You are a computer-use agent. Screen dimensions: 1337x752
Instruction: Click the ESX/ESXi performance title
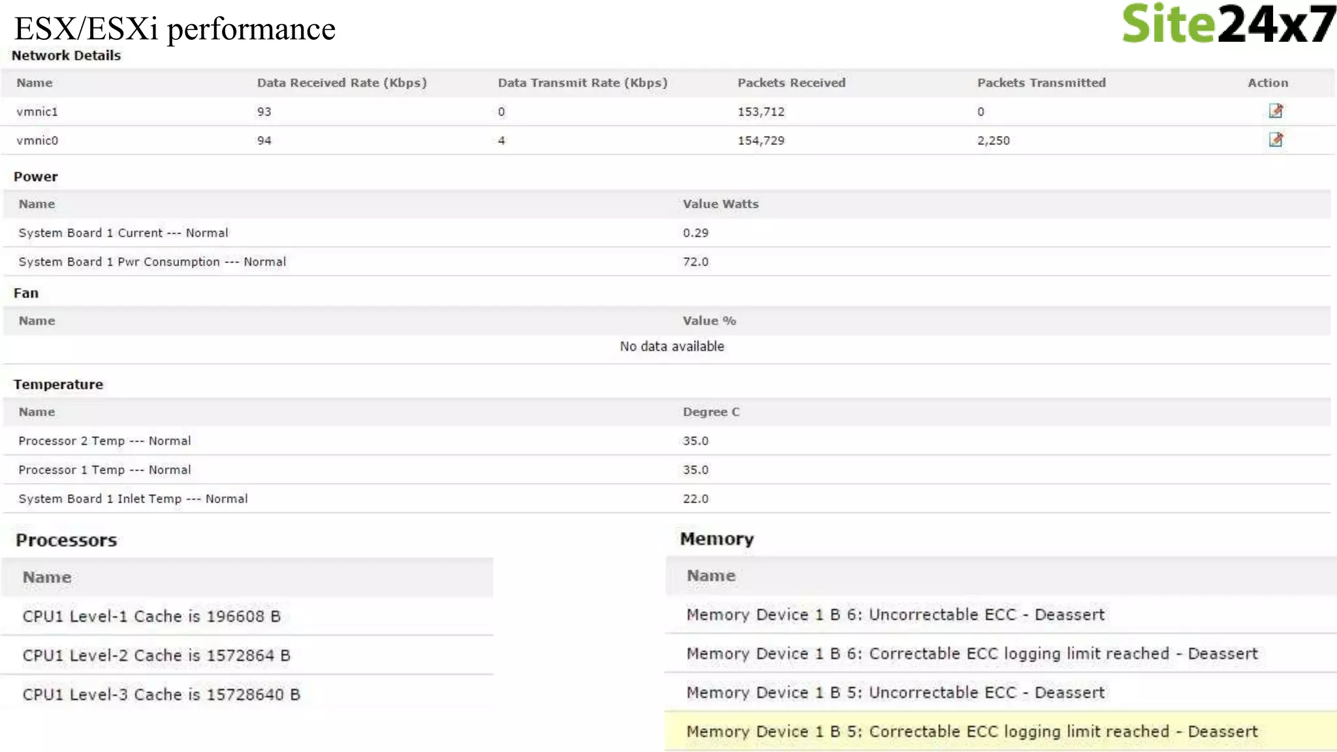pos(175,29)
